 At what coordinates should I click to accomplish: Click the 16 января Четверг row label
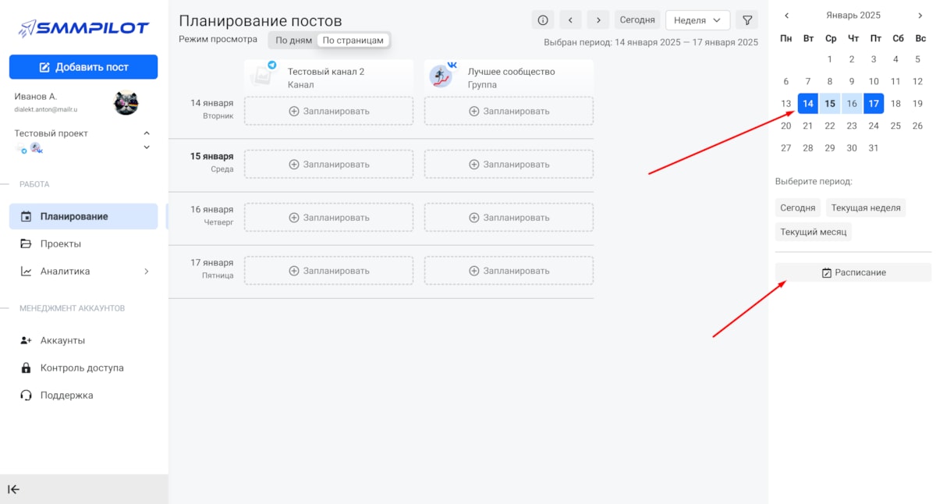[212, 215]
